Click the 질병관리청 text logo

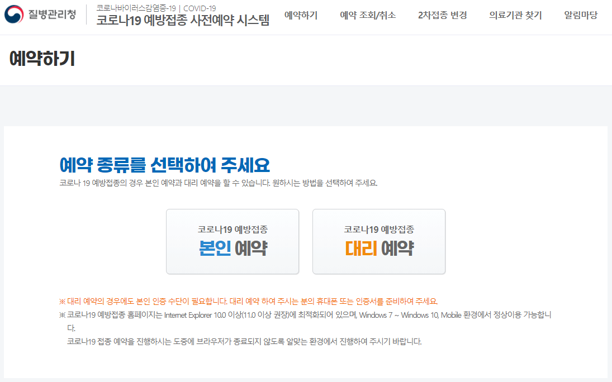coord(52,15)
